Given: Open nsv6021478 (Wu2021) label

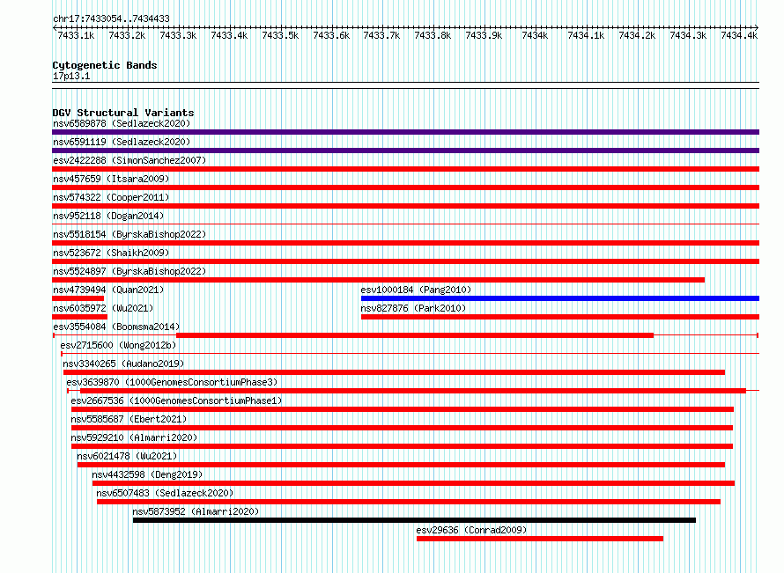Looking at the screenshot, I should point(127,456).
